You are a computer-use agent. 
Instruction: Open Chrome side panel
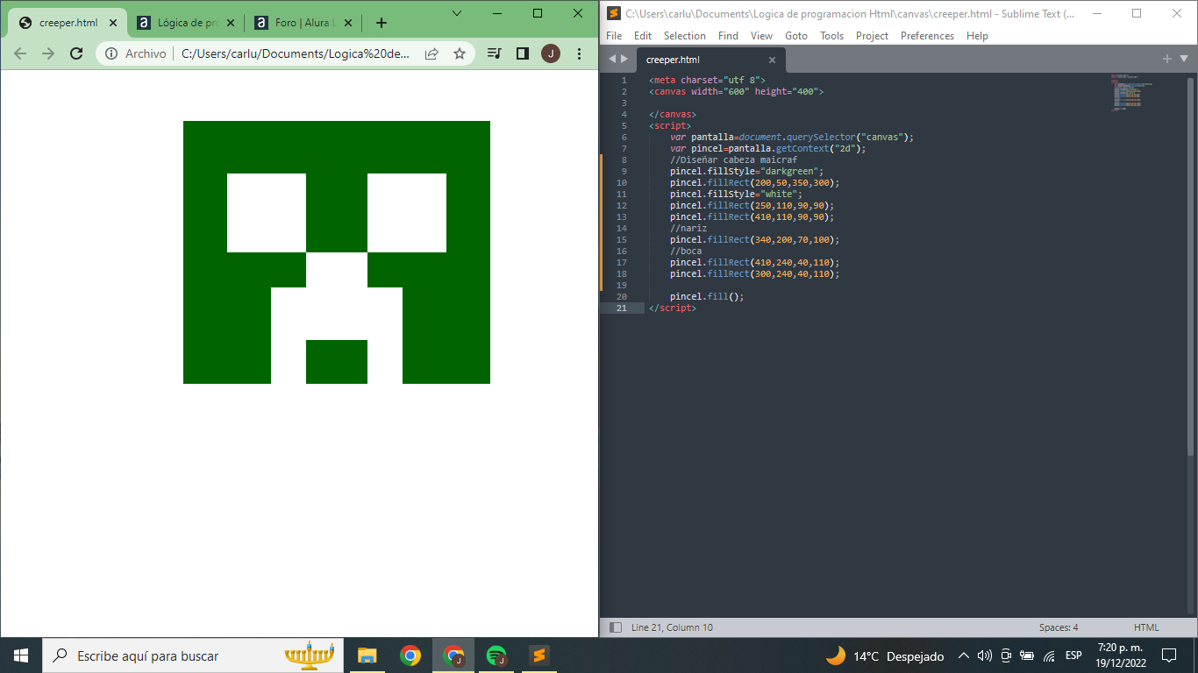point(523,53)
